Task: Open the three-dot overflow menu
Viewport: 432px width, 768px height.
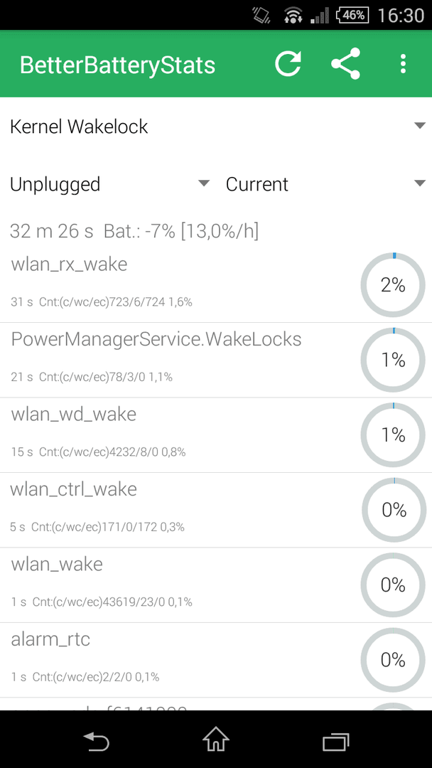Action: pos(403,64)
